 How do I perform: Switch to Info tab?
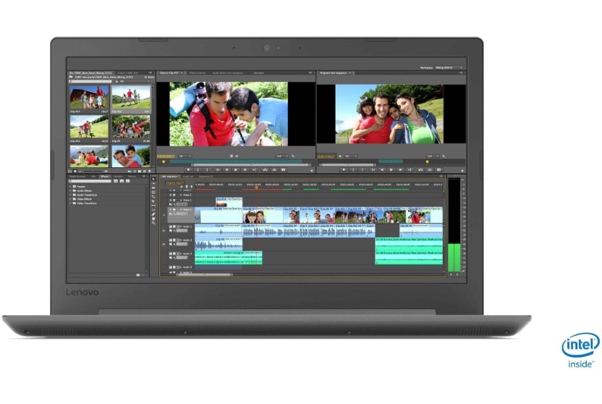pyautogui.click(x=93, y=176)
